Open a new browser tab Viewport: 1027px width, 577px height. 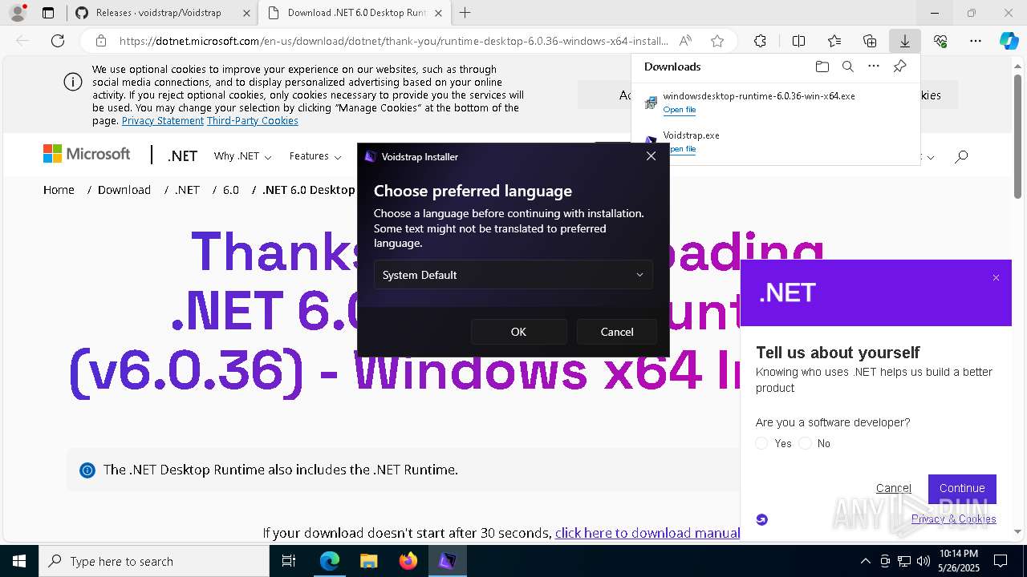[465, 13]
